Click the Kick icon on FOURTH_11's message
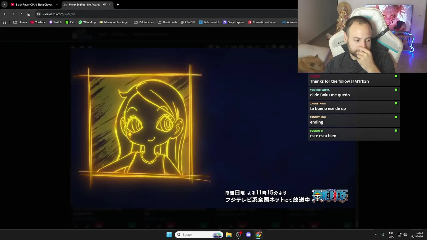This screenshot has height=240, width=427. (396, 131)
